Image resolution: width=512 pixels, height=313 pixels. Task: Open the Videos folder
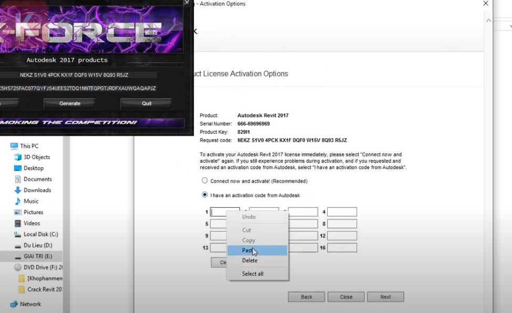coord(33,223)
